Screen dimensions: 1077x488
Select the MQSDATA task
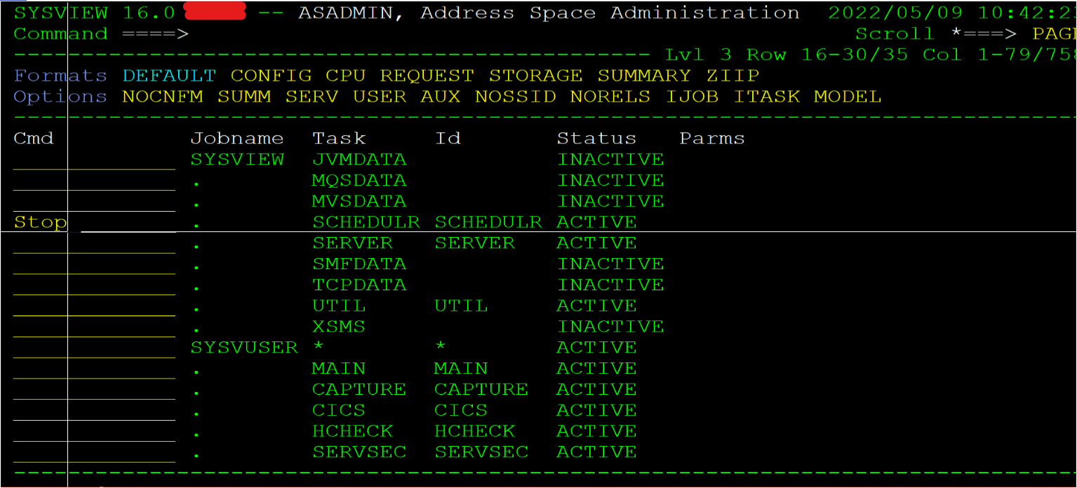[359, 180]
